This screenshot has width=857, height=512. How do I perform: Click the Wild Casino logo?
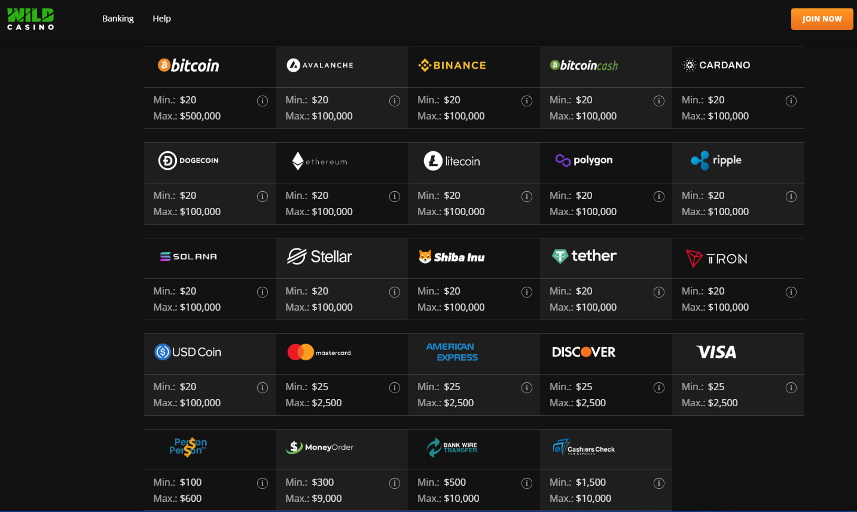click(x=31, y=19)
